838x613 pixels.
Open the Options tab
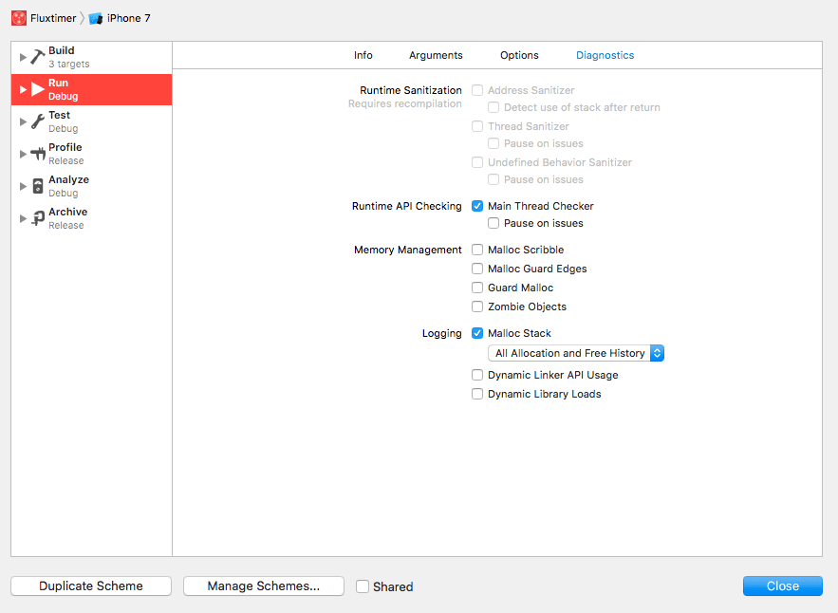point(519,55)
